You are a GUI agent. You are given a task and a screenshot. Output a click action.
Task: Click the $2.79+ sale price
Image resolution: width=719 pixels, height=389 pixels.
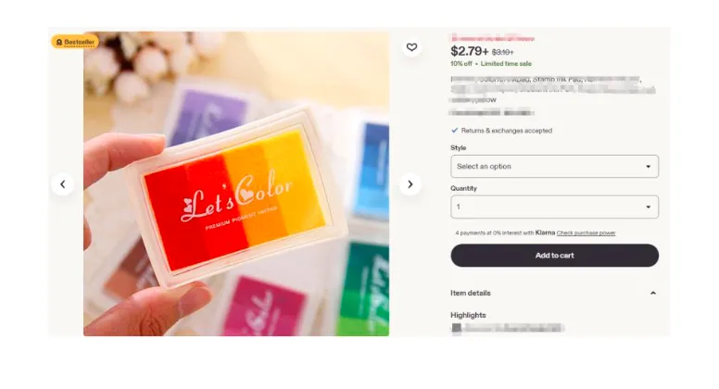click(x=470, y=51)
